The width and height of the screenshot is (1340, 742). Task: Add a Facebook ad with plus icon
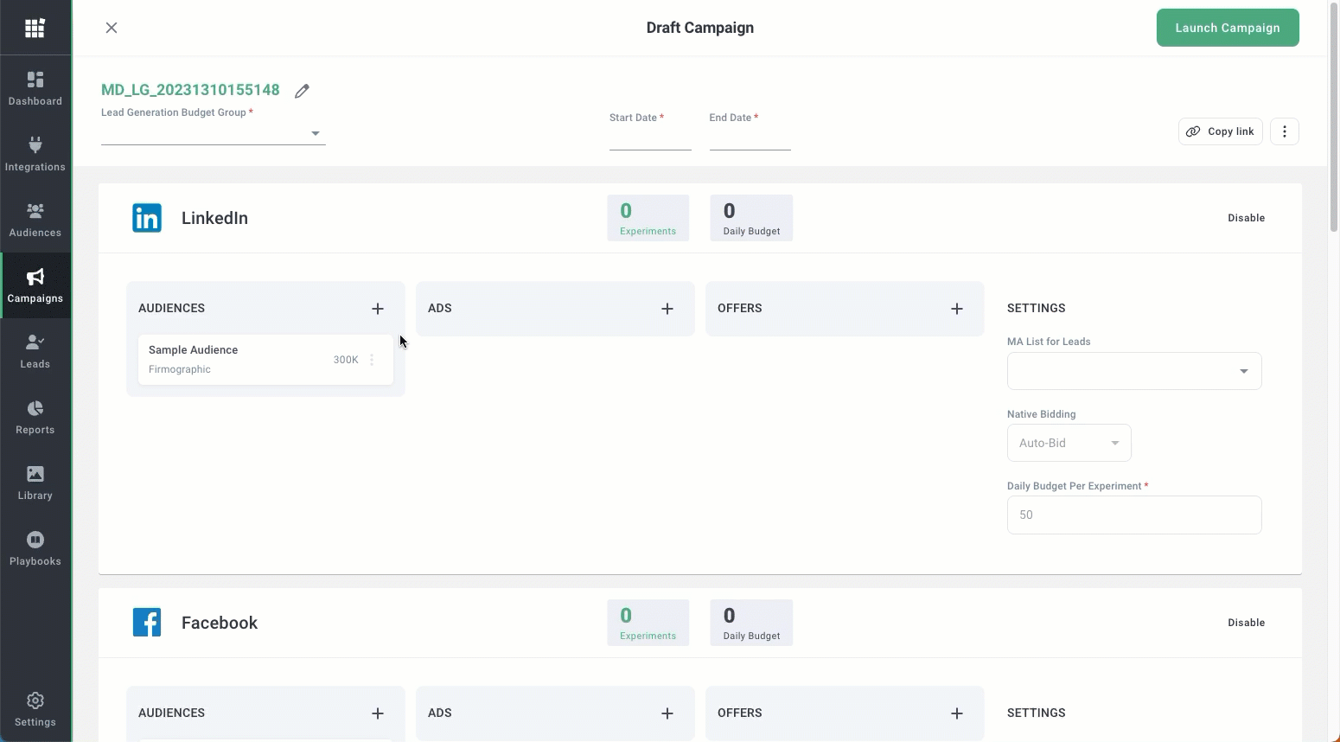[x=667, y=713]
